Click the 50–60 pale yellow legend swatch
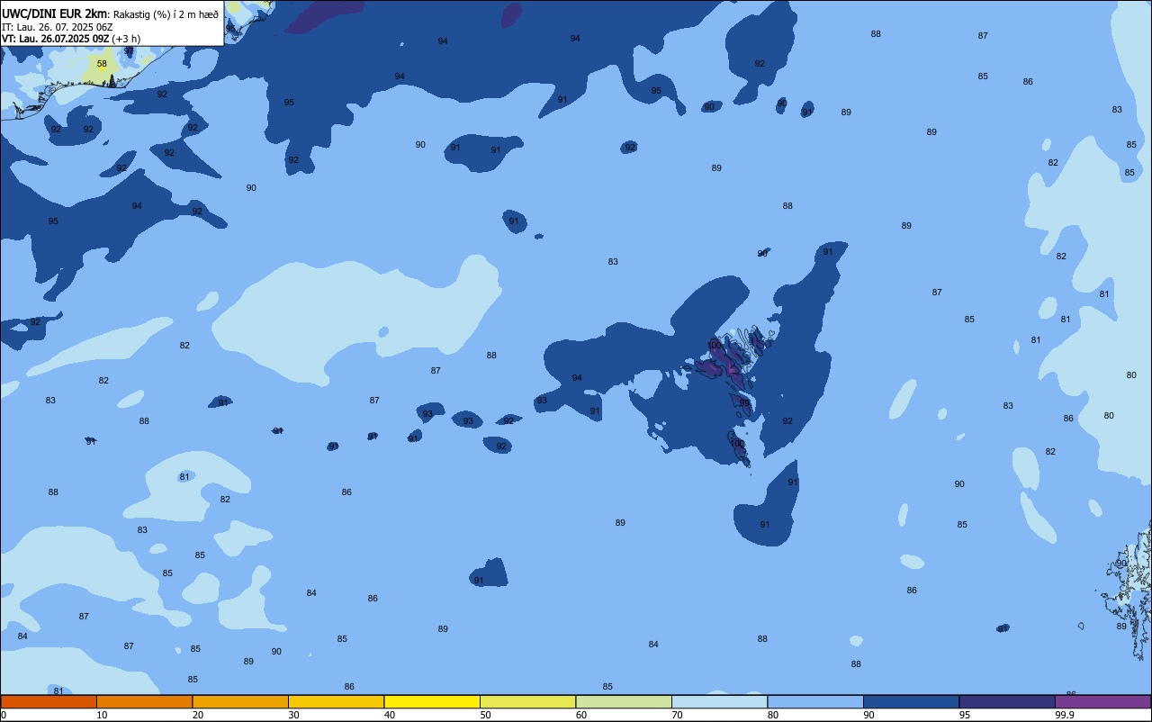 527,701
